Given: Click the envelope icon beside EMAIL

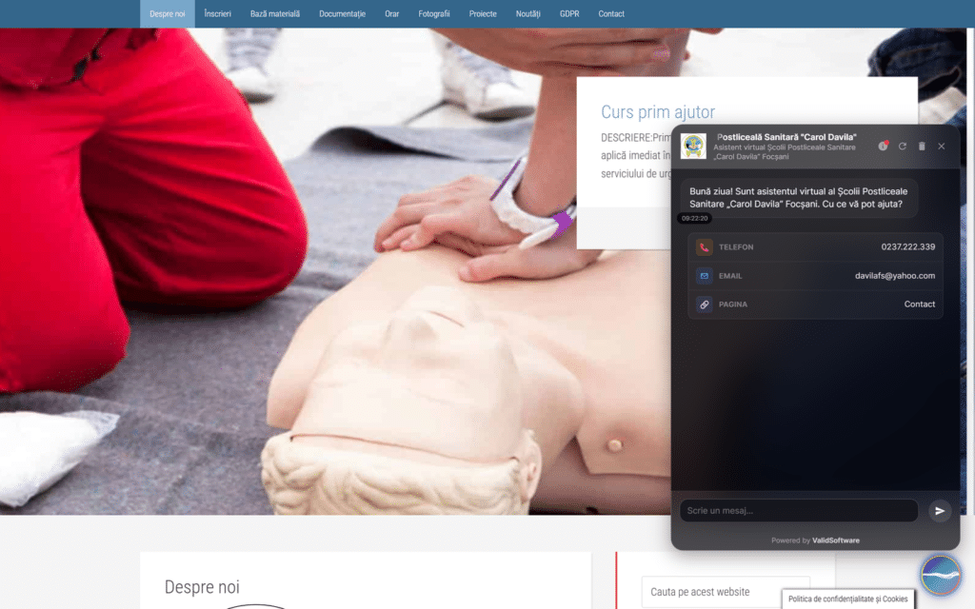Looking at the screenshot, I should pos(704,276).
